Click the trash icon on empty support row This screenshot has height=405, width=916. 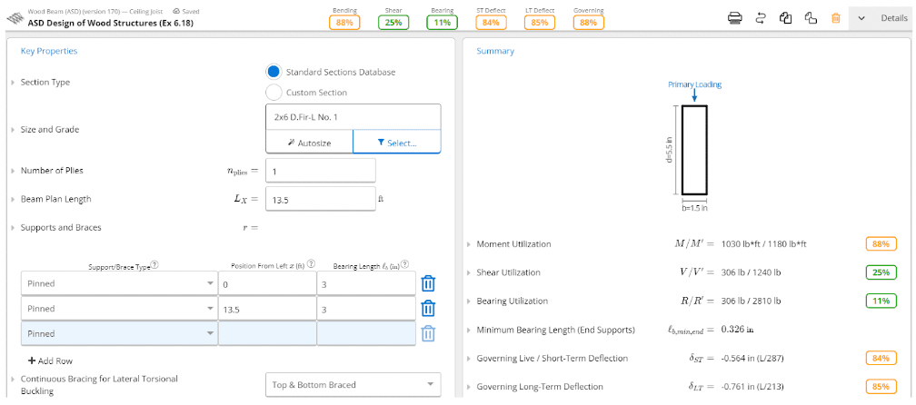tap(428, 333)
